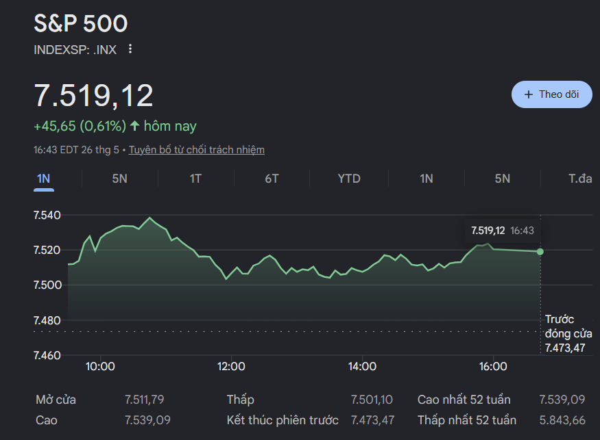Click the Kết thúc phiên trước label
This screenshot has height=440, width=600.
click(x=283, y=420)
